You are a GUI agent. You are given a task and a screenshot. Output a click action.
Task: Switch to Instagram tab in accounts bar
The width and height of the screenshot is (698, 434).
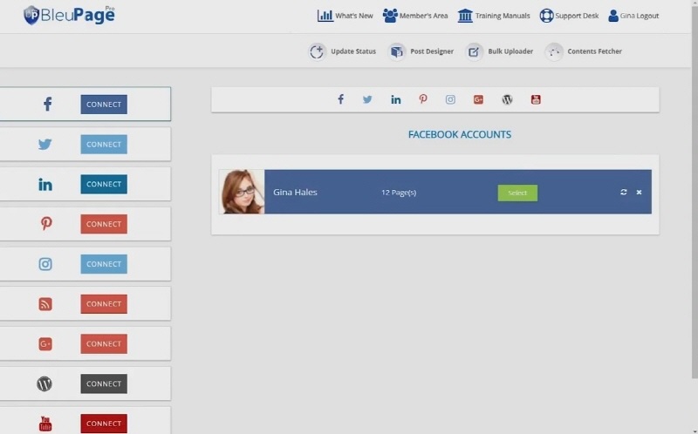[450, 99]
